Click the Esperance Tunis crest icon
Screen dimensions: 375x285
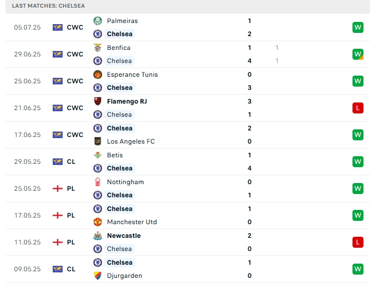[x=98, y=75]
